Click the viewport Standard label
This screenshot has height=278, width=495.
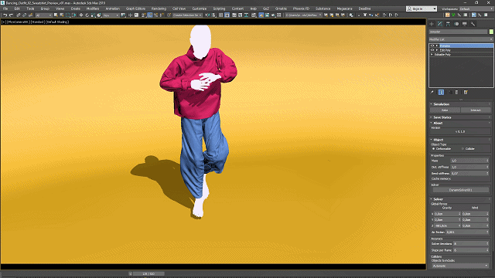(38, 22)
